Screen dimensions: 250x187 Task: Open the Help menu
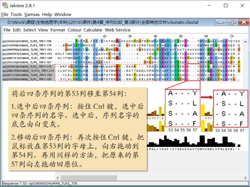pos(47,14)
